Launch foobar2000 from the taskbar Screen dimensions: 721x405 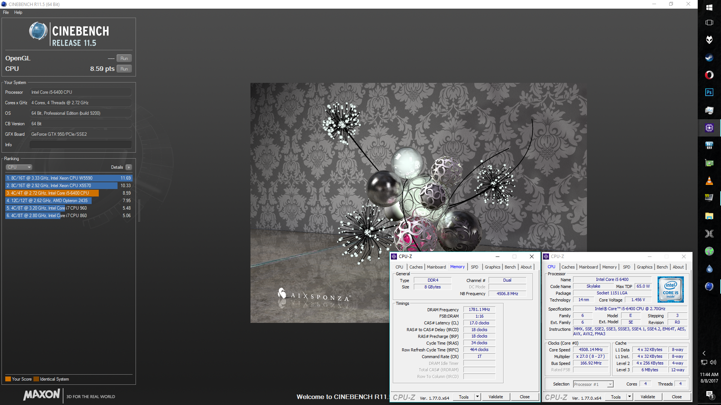(x=709, y=40)
